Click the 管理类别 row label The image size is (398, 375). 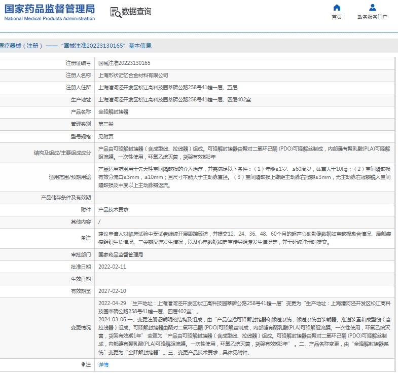[x=81, y=124]
